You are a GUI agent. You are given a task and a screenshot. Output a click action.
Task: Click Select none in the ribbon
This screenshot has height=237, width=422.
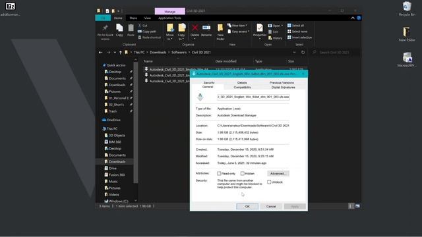(x=297, y=32)
